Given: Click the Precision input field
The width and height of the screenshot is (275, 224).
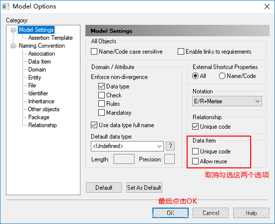Looking at the screenshot, I should (x=169, y=159).
